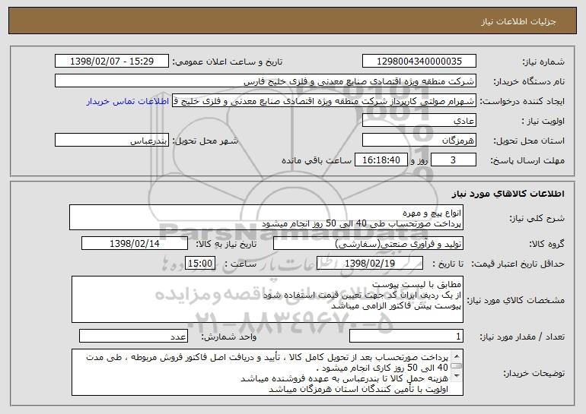
Task: Click the need date field 1398/02/14
Action: tap(135, 244)
